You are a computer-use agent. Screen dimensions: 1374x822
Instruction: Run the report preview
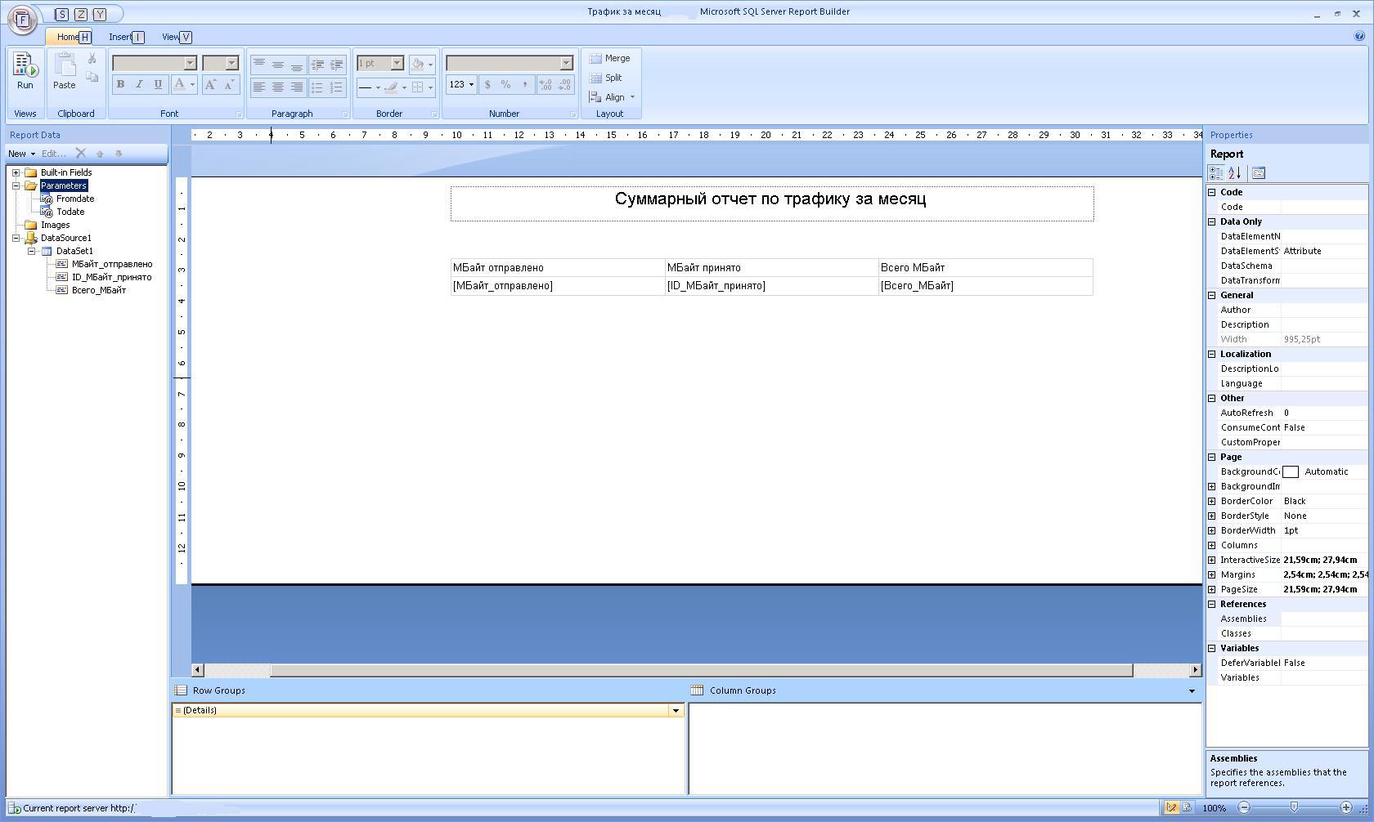[x=25, y=71]
